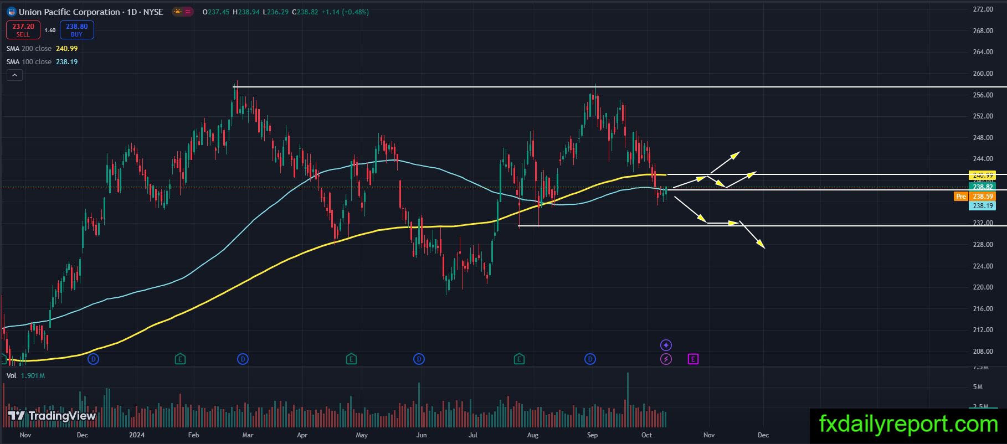The width and height of the screenshot is (1007, 444).
Task: Open the dividend marker at Sep
Action: (590, 359)
